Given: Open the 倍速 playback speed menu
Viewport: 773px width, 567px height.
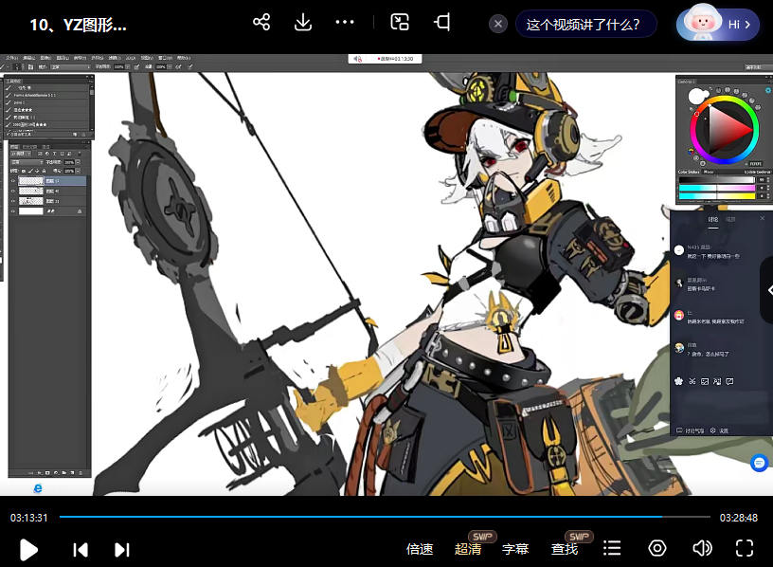Looking at the screenshot, I should 420,549.
